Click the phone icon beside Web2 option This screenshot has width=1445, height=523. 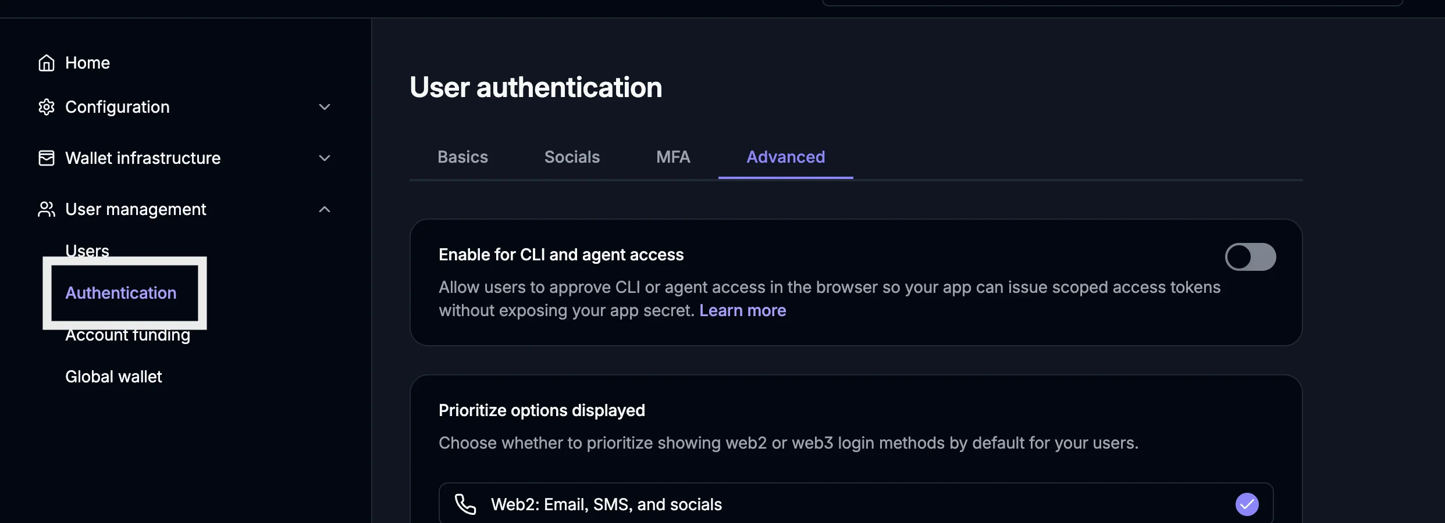[465, 504]
